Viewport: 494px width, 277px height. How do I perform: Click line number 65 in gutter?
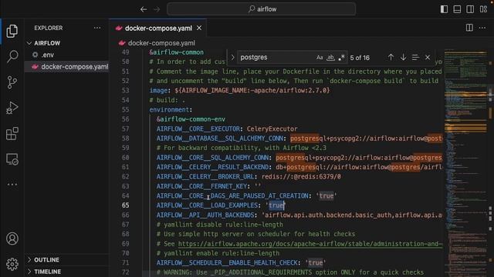coord(125,205)
